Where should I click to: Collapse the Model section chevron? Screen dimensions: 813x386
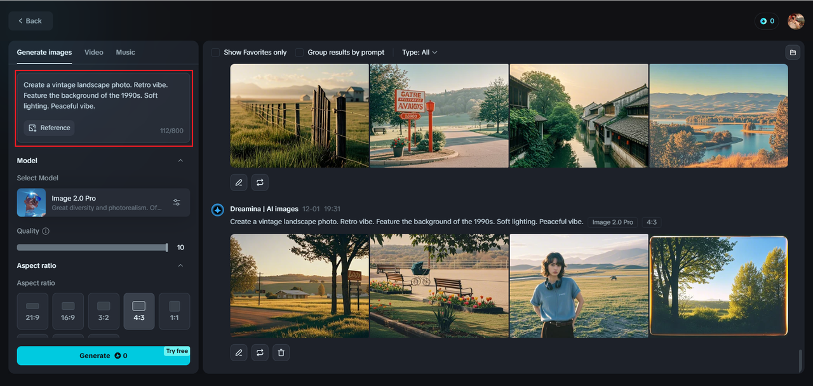pos(180,161)
